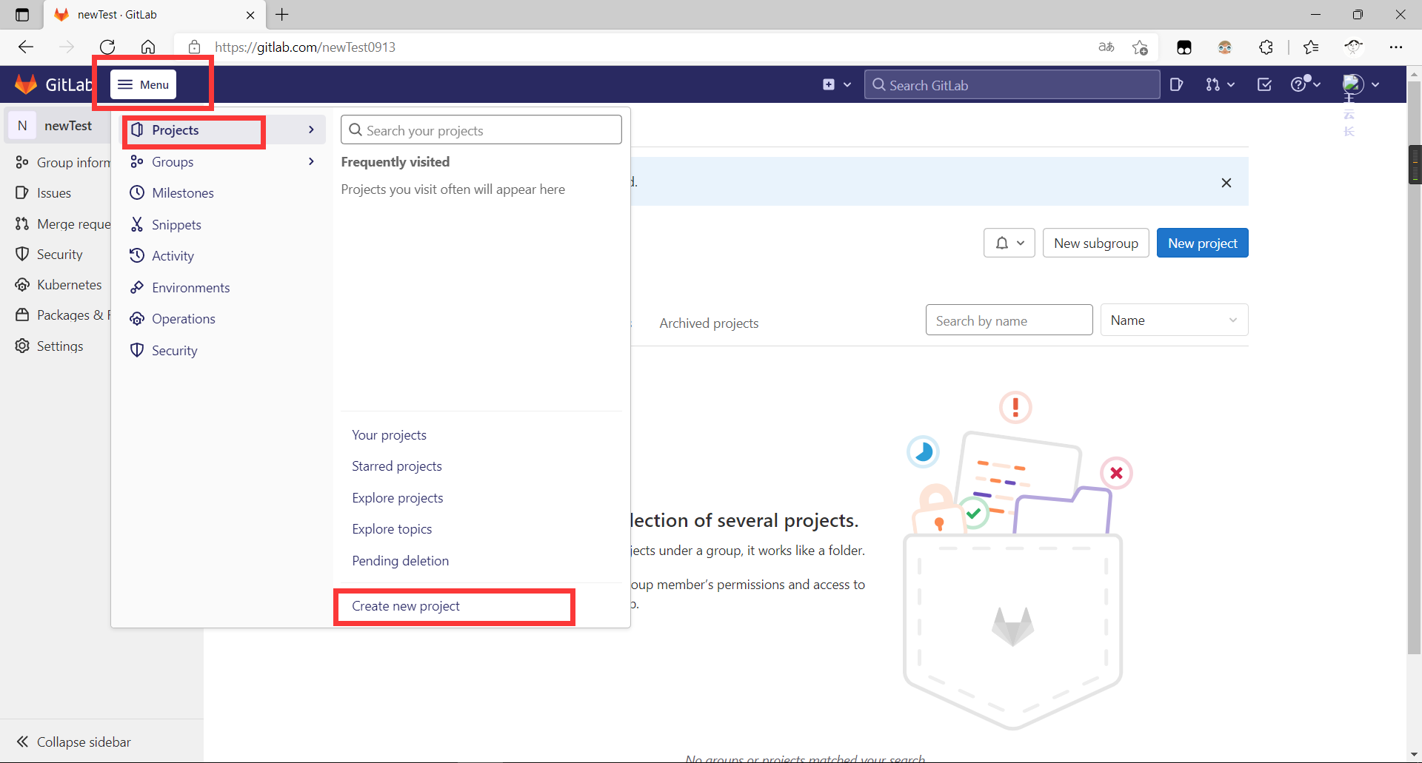Screen dimensions: 1422x763
Task: Switch to Archived projects tab
Action: (709, 323)
